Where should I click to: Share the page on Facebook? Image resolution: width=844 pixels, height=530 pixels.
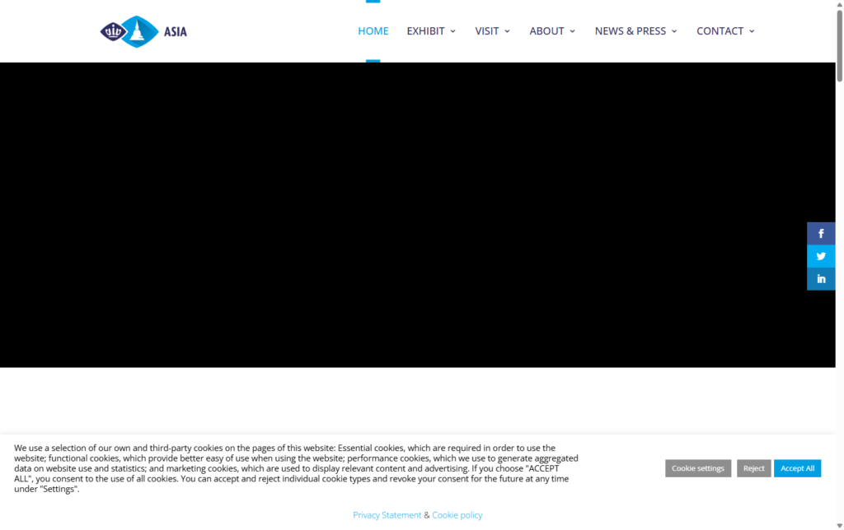821,233
